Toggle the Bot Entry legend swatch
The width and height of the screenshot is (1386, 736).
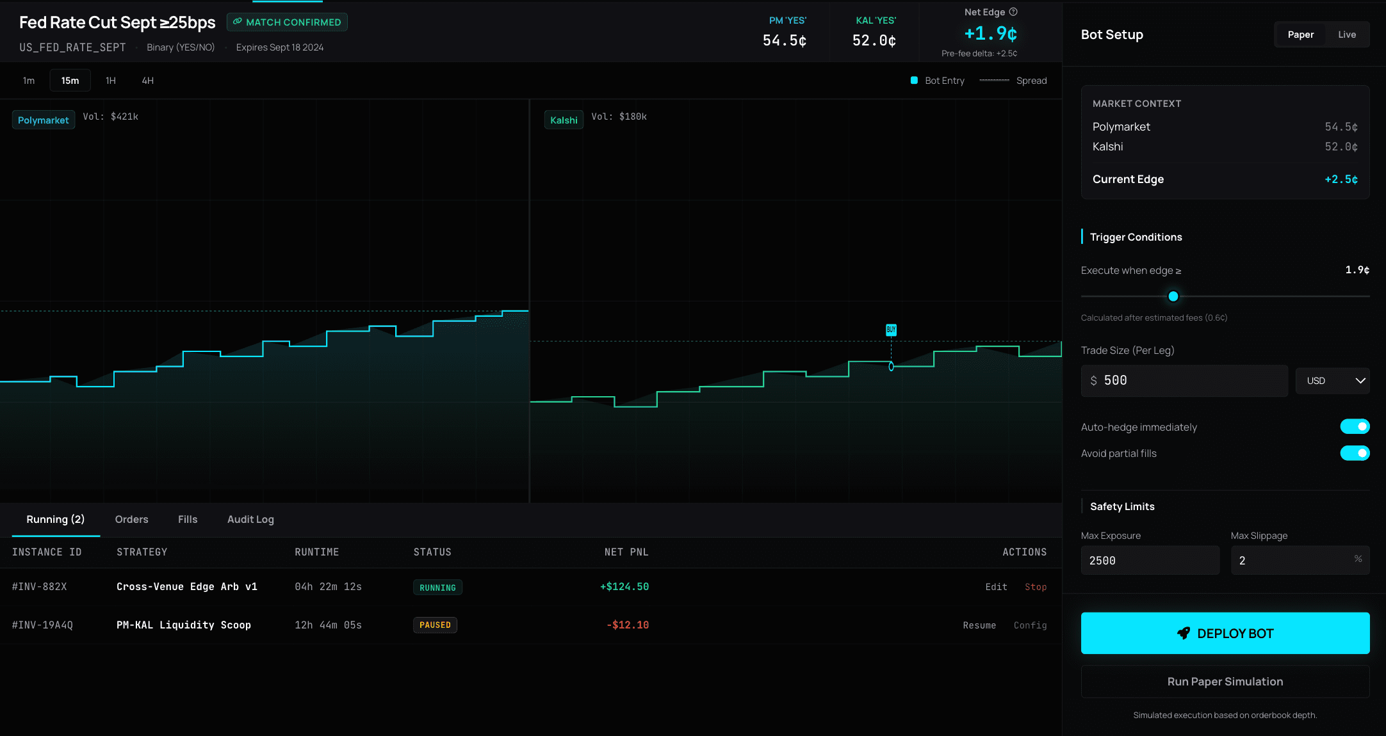coord(914,81)
